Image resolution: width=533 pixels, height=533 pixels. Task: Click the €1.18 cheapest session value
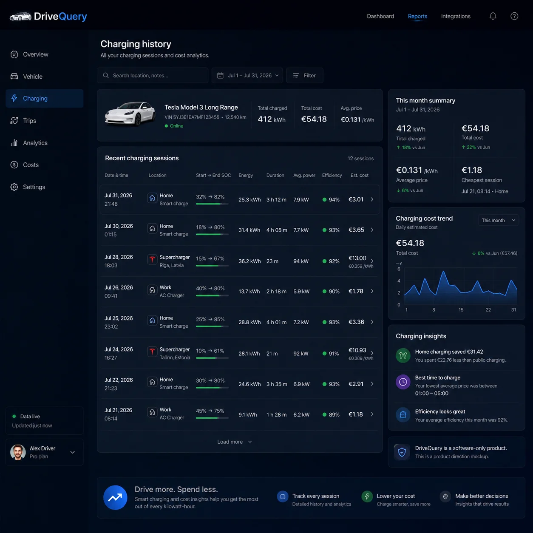(x=472, y=170)
